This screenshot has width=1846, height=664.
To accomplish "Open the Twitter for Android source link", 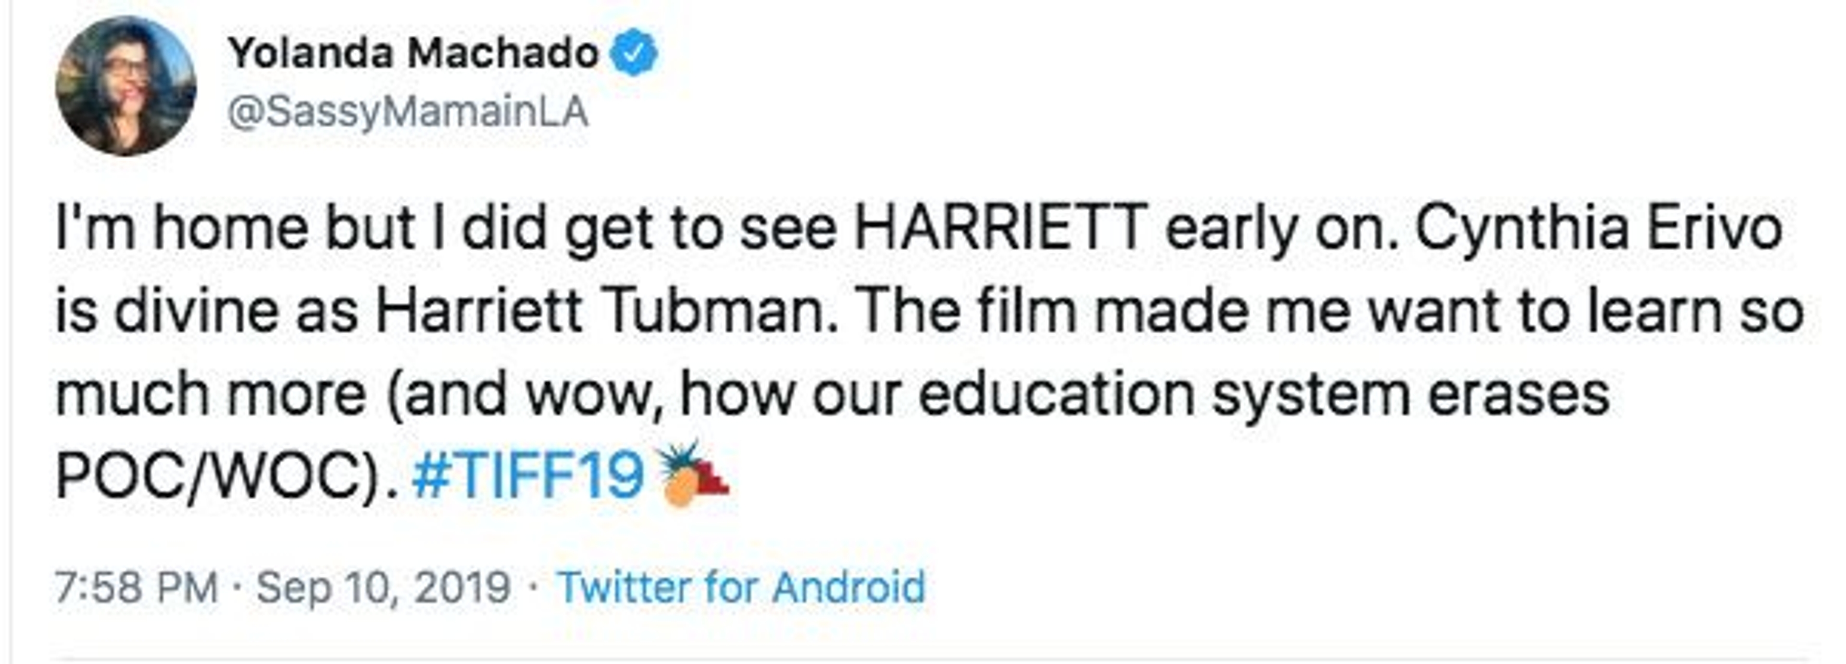I will tap(742, 587).
